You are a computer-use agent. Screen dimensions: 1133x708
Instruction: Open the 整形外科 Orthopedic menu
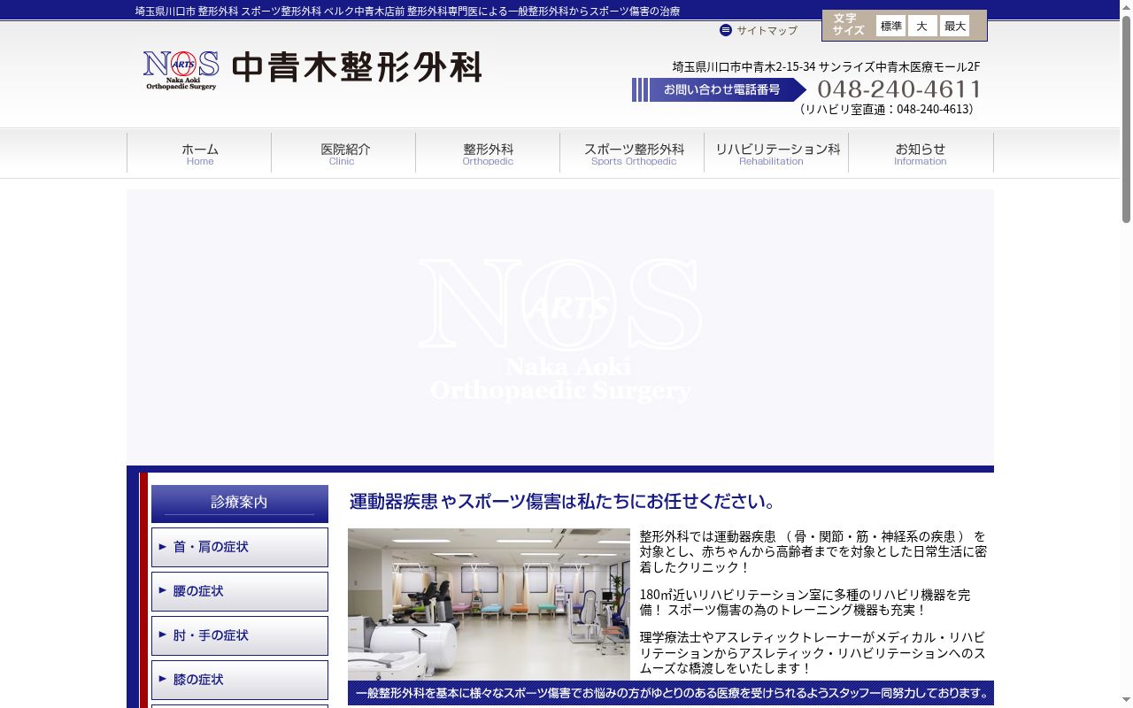coord(488,153)
